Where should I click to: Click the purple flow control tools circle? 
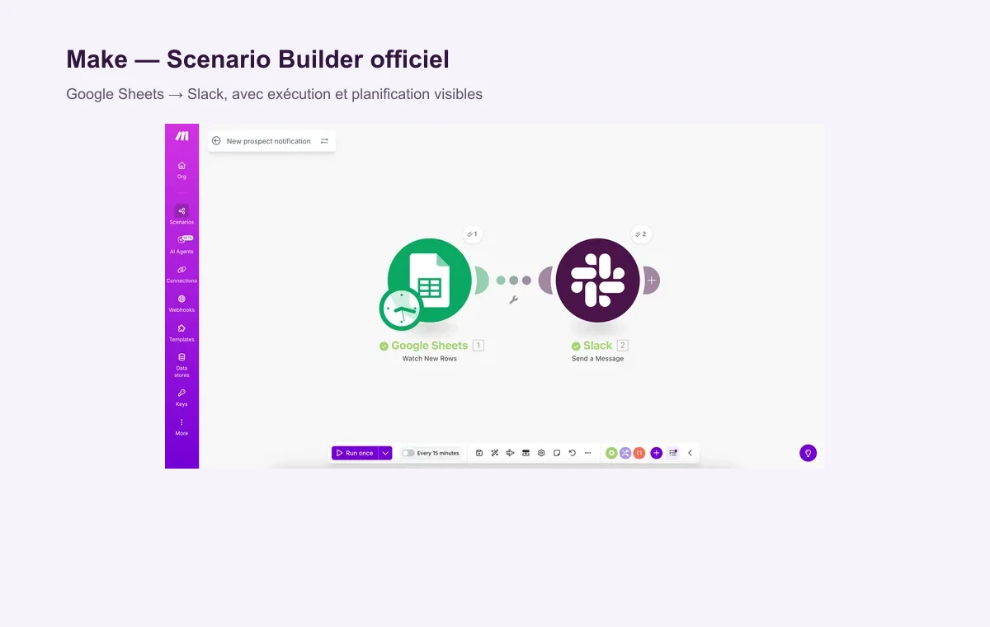click(x=625, y=453)
